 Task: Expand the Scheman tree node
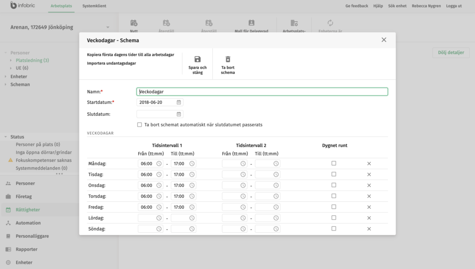click(6, 84)
